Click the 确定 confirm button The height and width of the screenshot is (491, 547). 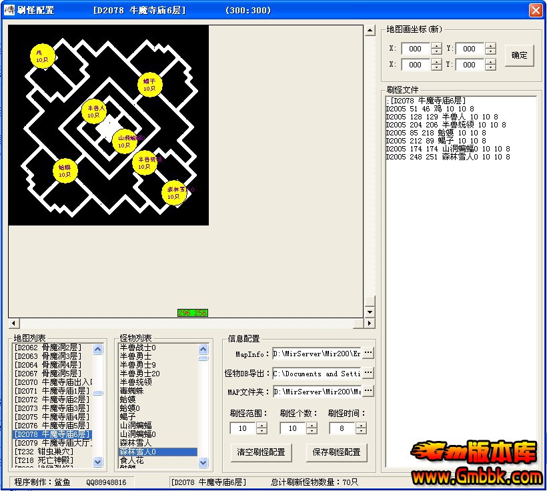point(519,55)
